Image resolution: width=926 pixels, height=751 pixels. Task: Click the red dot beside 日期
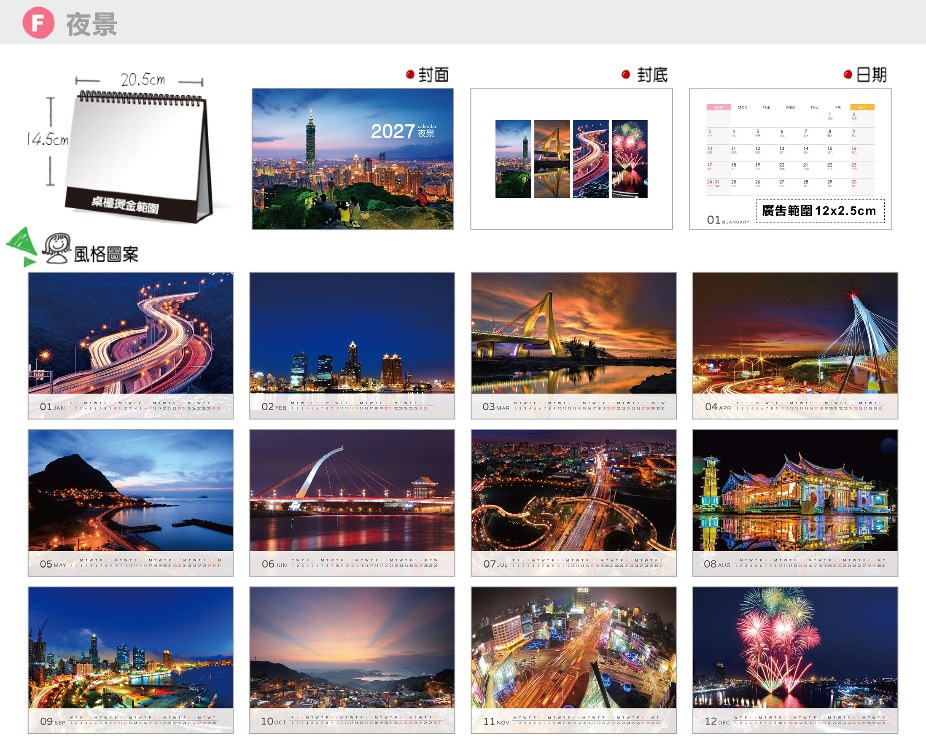[x=848, y=75]
